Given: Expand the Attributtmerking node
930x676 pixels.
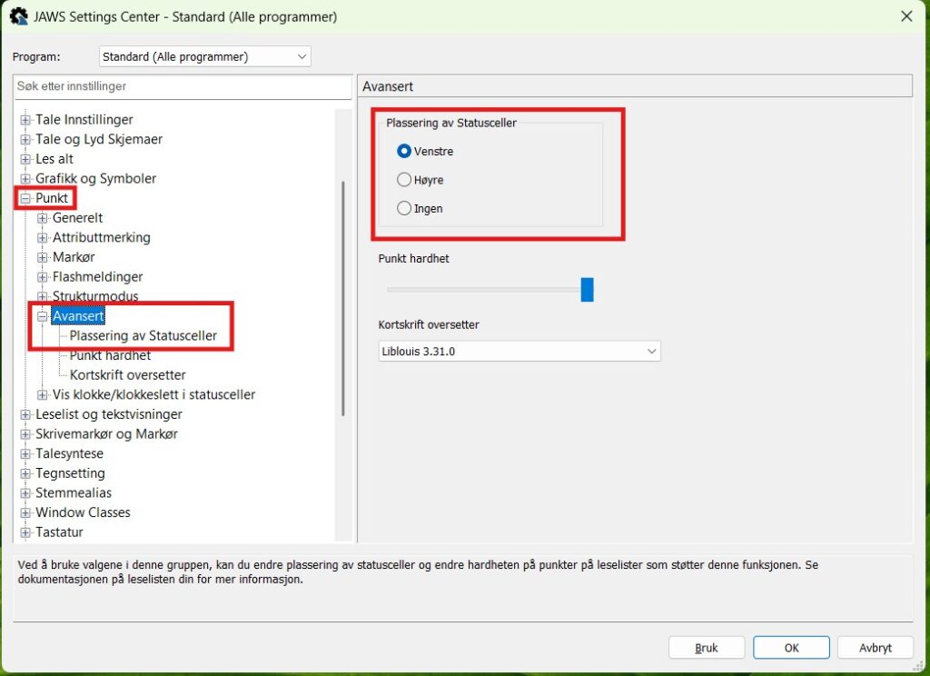Looking at the screenshot, I should click(x=42, y=237).
